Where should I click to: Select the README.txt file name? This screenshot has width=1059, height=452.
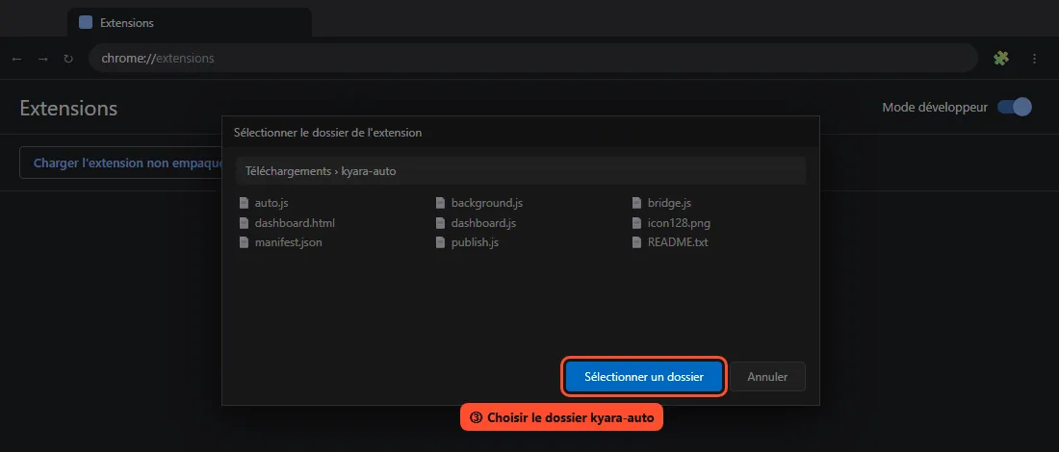(x=678, y=242)
